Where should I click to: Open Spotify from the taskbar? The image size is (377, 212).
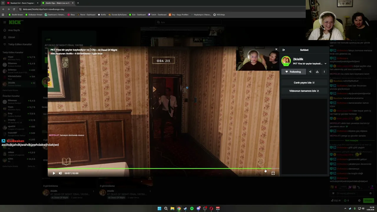(192, 208)
